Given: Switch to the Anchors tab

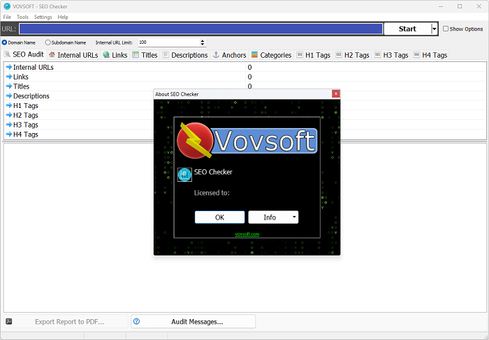Looking at the screenshot, I should [230, 55].
